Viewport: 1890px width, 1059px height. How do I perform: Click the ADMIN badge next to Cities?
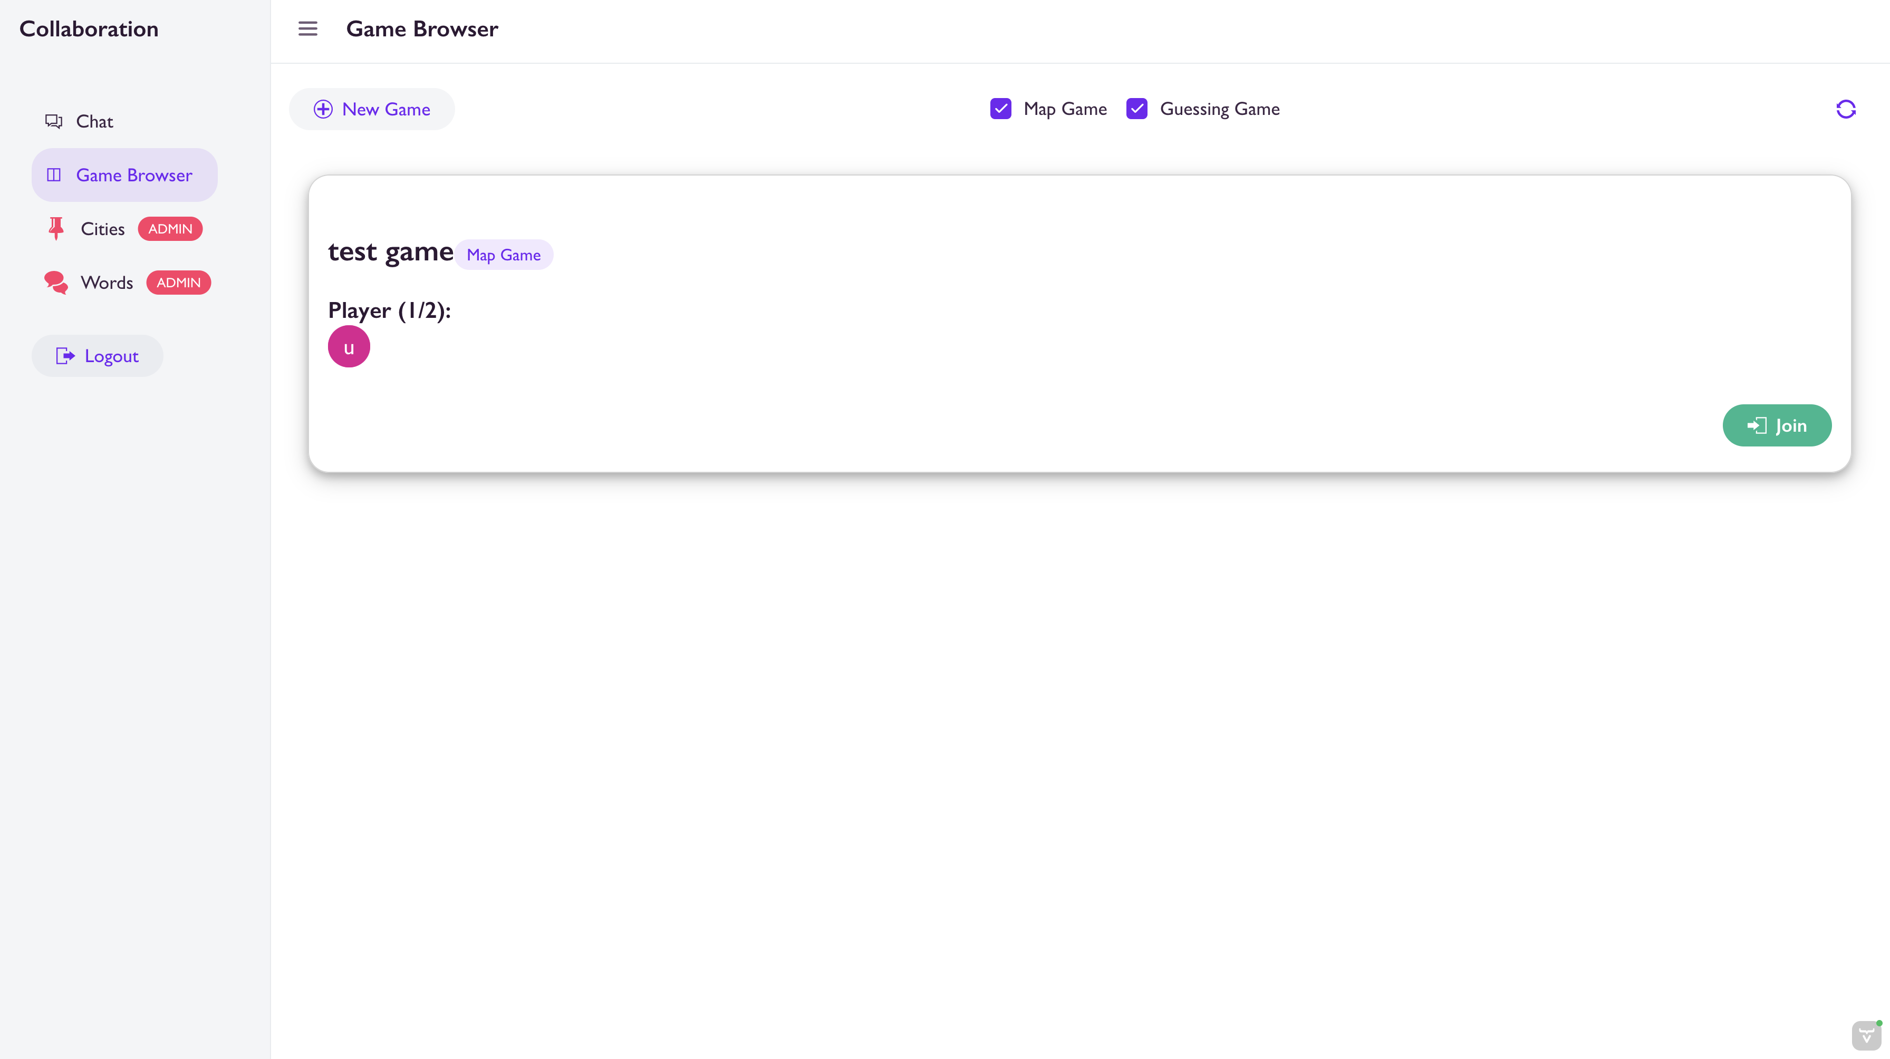coord(170,229)
